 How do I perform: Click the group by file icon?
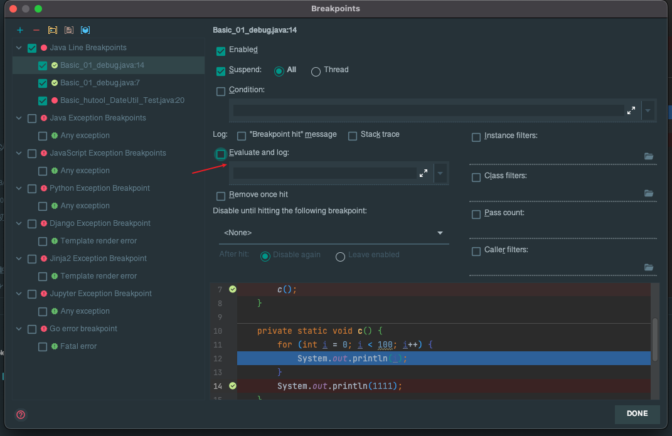(x=69, y=30)
